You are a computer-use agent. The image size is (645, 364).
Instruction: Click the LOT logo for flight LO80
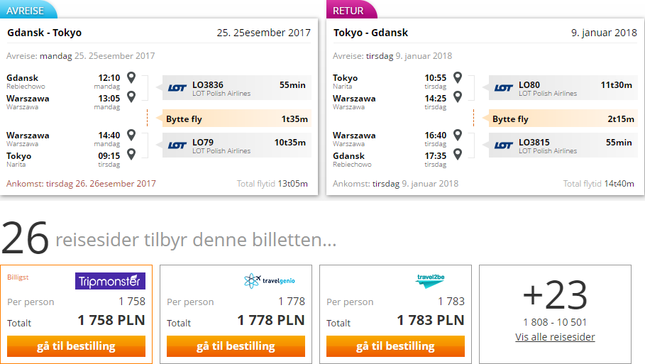click(504, 88)
